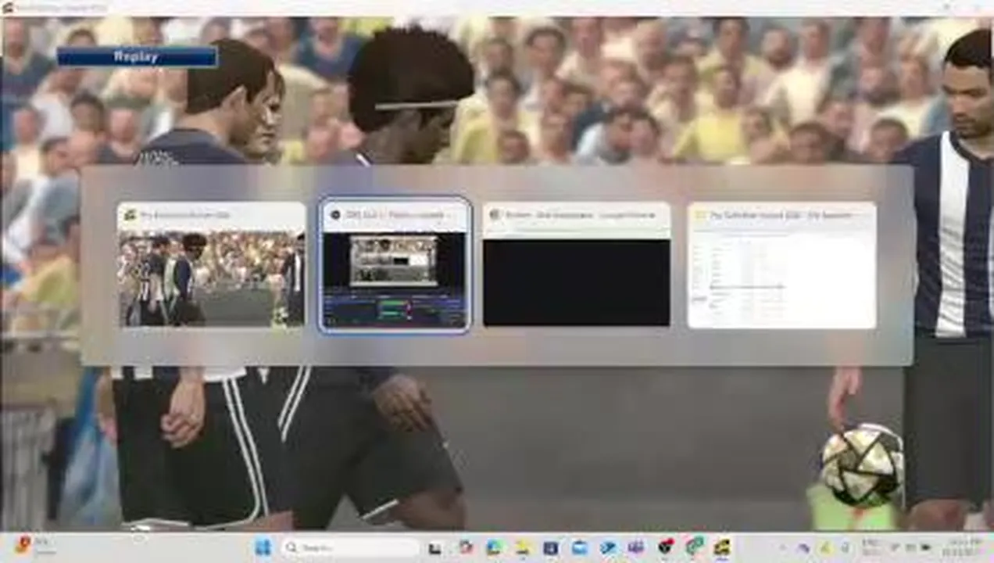
Task: Switch to the Pro Evolution Soccer game thumbnail
Action: 211,264
